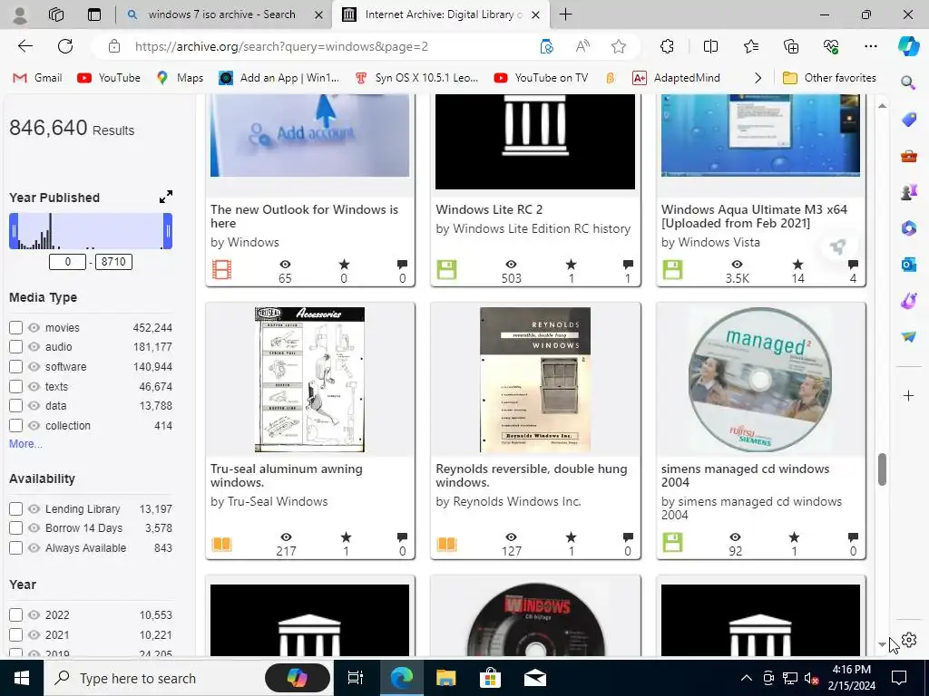929x696 pixels.
Task: Open File Explorer from the taskbar
Action: click(445, 678)
